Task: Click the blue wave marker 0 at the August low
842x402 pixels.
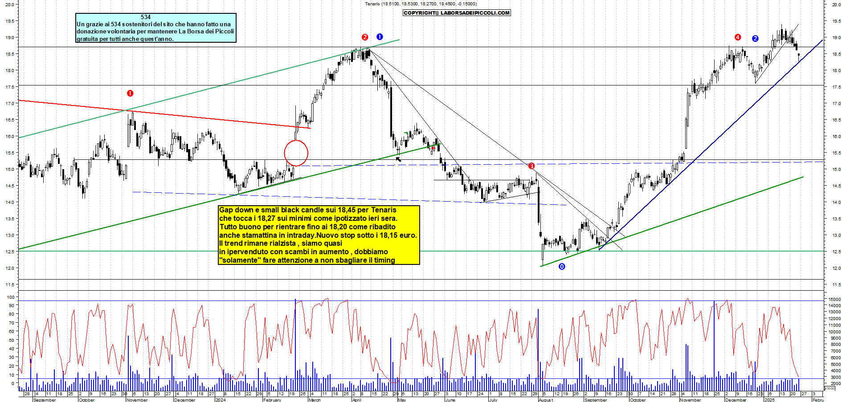Action: (x=562, y=266)
